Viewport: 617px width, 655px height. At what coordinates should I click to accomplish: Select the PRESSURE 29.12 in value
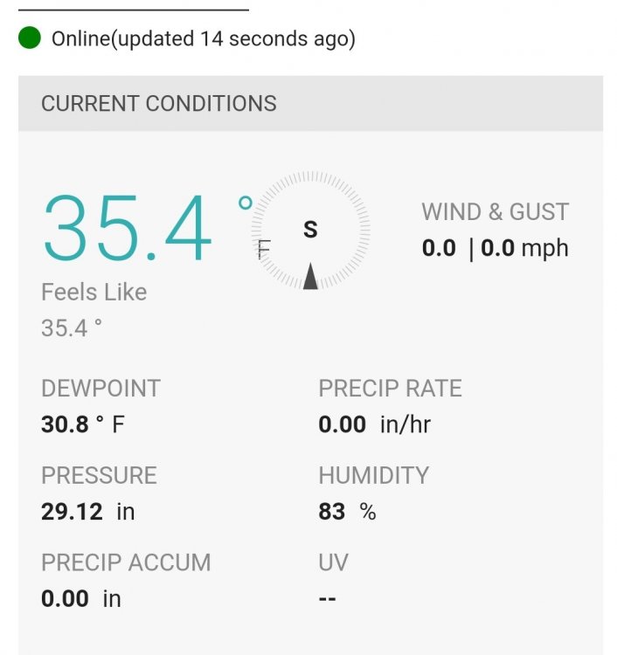point(87,511)
